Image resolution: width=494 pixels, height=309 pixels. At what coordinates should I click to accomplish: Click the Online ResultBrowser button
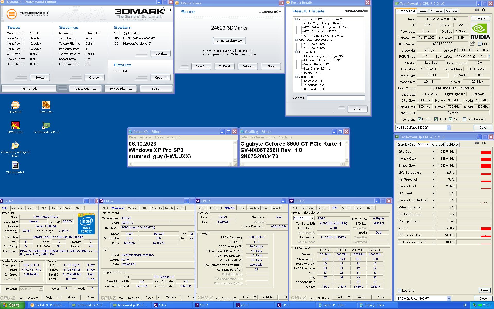[230, 41]
